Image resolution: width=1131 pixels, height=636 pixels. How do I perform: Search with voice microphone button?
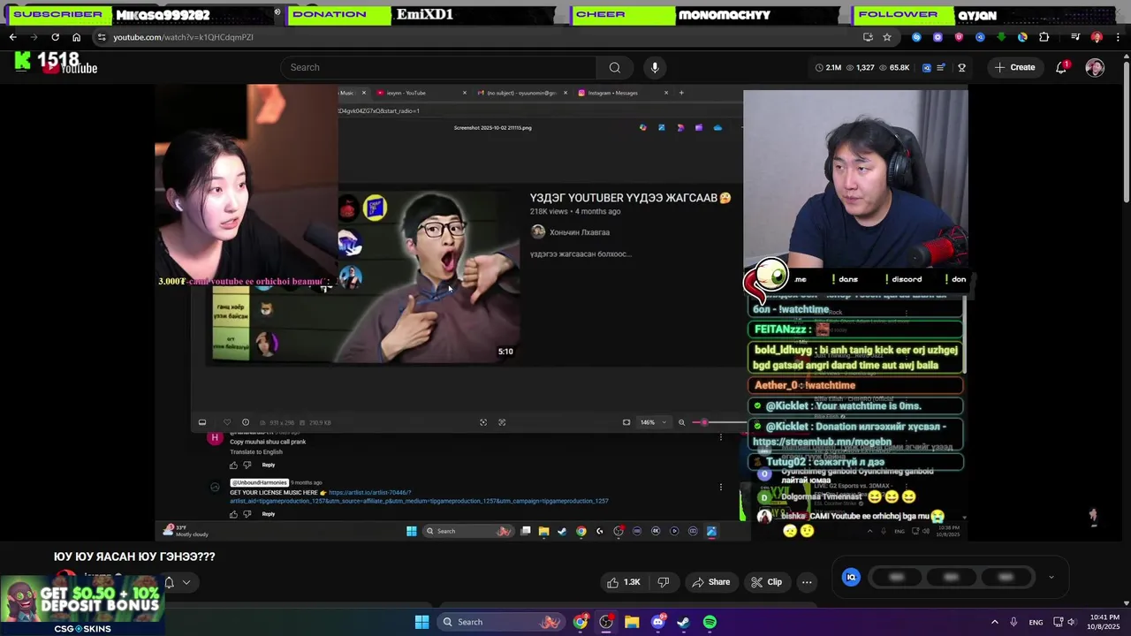(655, 67)
